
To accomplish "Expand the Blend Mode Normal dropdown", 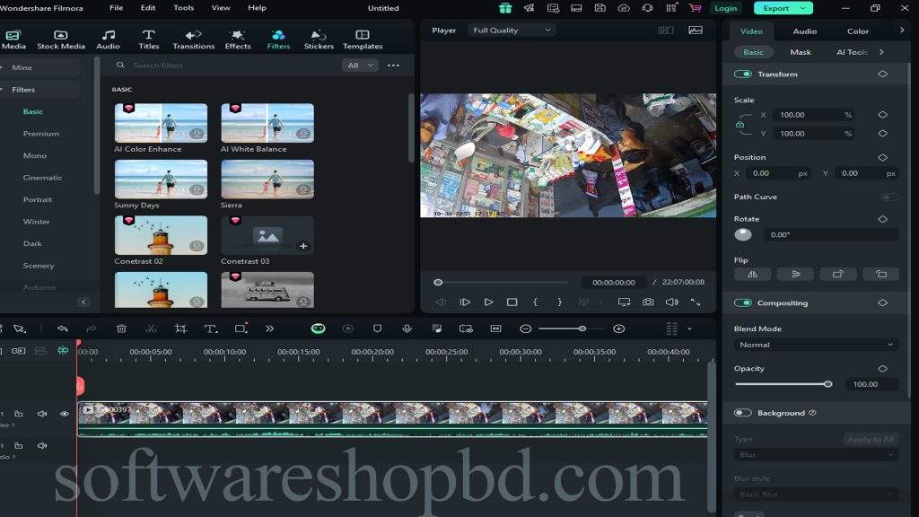I will (816, 345).
